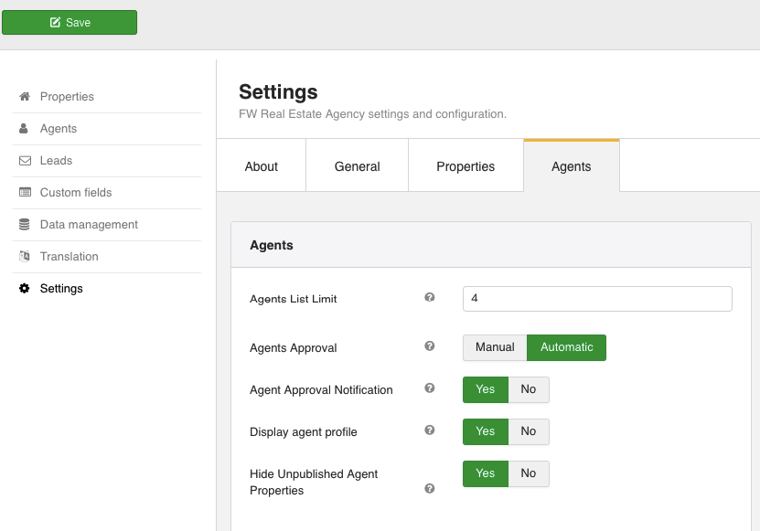This screenshot has height=531, width=760.
Task: Click help icon for Hide Unpublished Agent Properties
Action: (x=430, y=489)
